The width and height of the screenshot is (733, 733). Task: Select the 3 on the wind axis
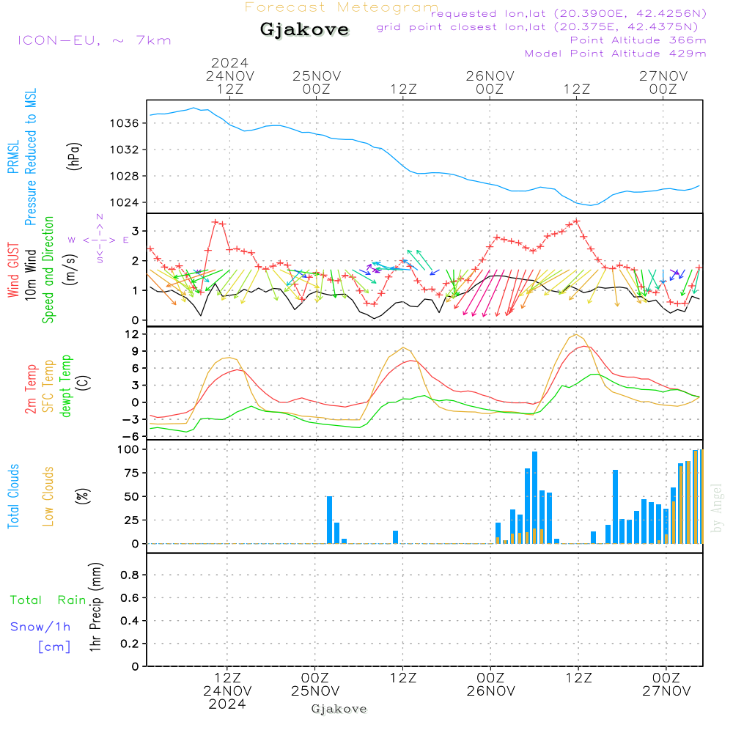tap(135, 232)
